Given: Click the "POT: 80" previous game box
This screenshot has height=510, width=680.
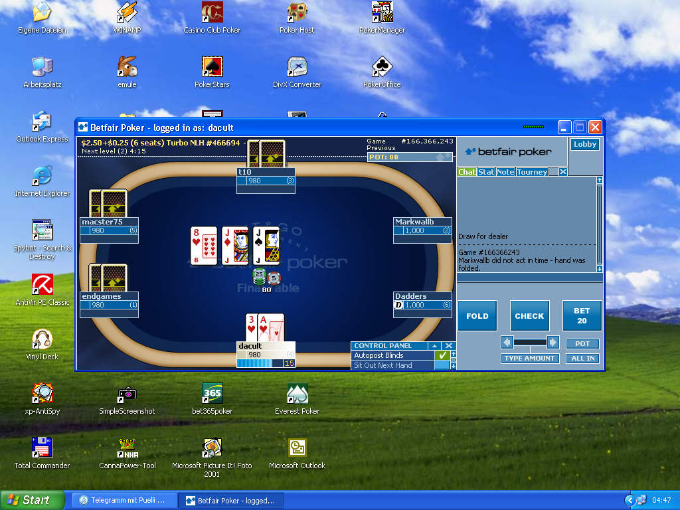Looking at the screenshot, I should tap(410, 157).
